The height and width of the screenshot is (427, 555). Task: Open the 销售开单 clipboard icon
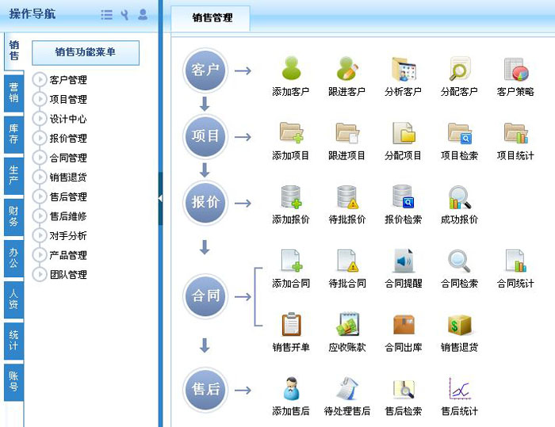(291, 325)
